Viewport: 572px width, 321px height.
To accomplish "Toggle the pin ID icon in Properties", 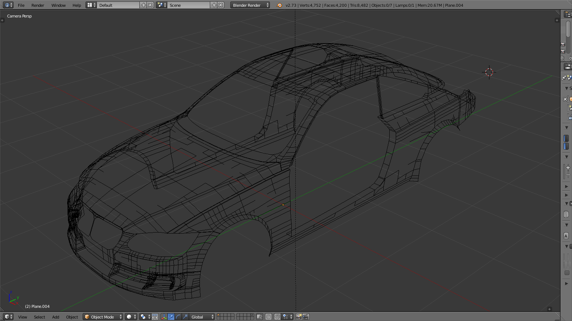I will point(564,77).
